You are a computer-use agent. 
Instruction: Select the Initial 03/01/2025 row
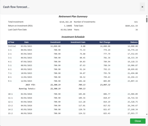click(x=73, y=46)
